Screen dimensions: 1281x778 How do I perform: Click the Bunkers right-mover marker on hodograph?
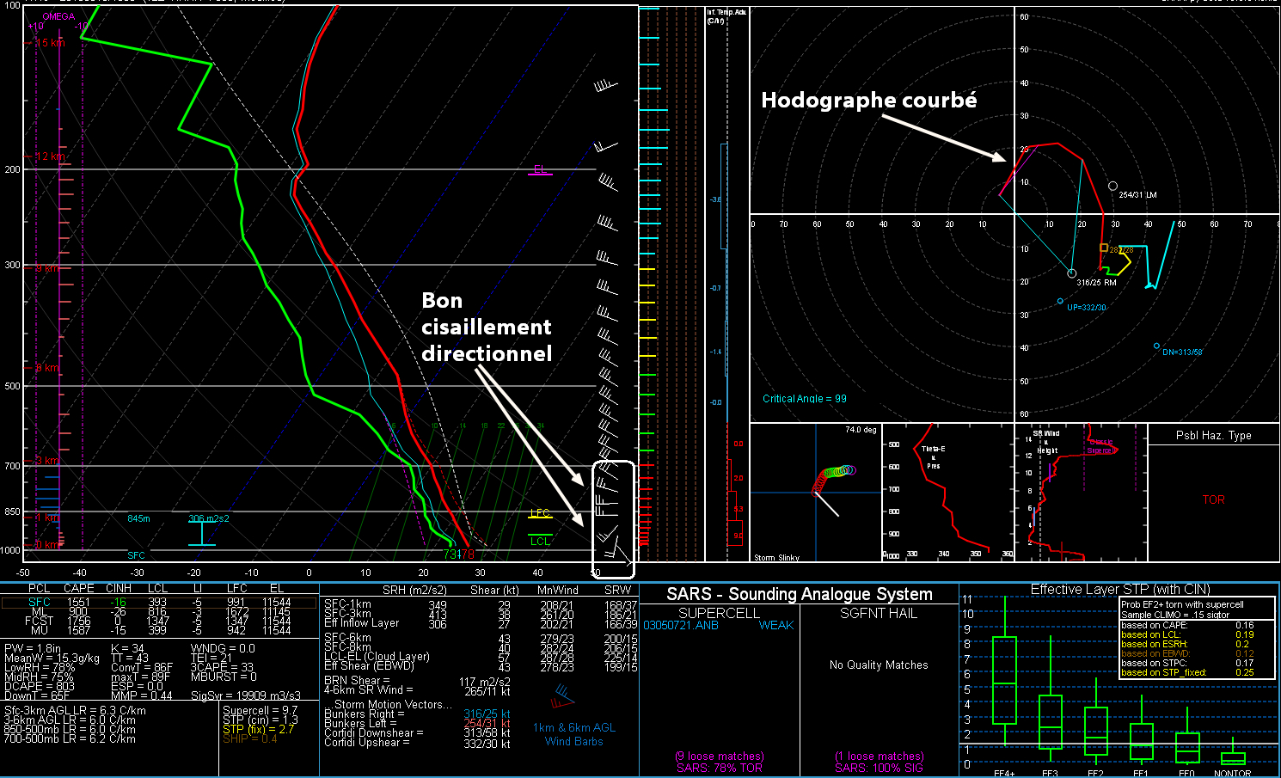1071,273
